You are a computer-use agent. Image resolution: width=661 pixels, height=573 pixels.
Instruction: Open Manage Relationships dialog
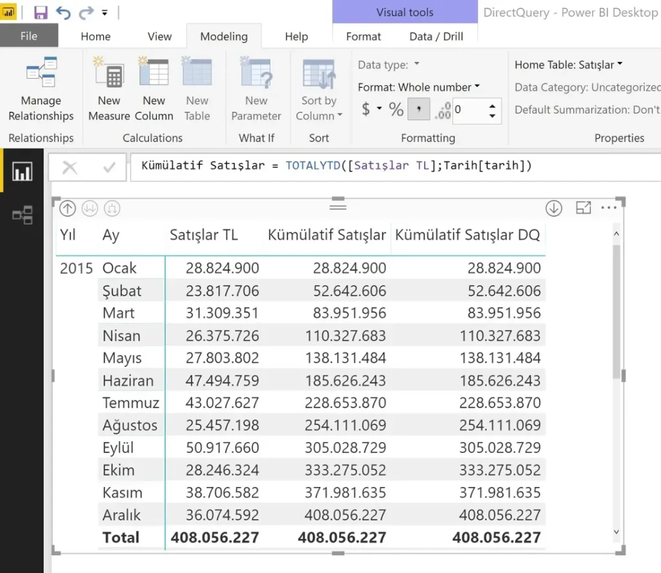(41, 89)
